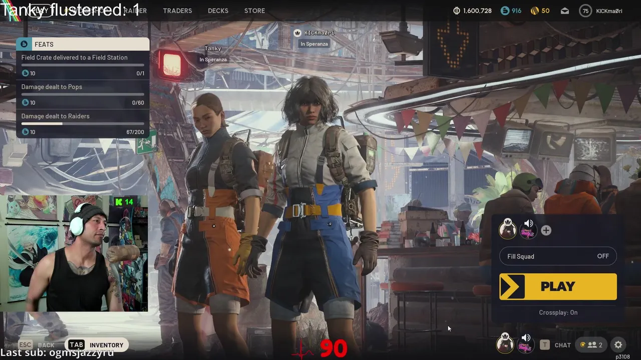Click the 50 tokens balance
Screen dimensions: 641x360
pos(545,10)
